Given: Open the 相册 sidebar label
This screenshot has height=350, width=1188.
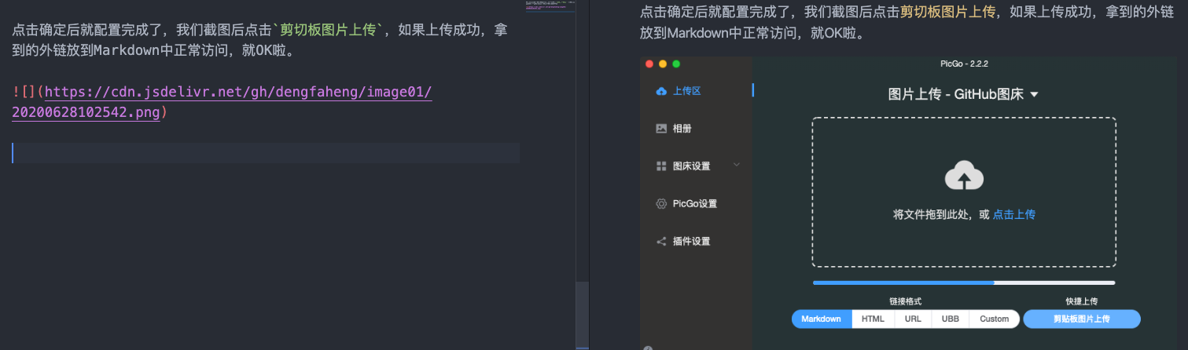Looking at the screenshot, I should (x=682, y=129).
